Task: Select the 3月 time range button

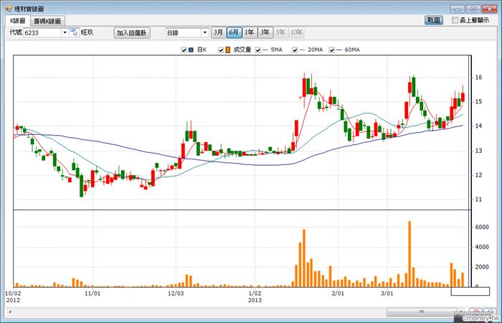Action: pyautogui.click(x=218, y=33)
